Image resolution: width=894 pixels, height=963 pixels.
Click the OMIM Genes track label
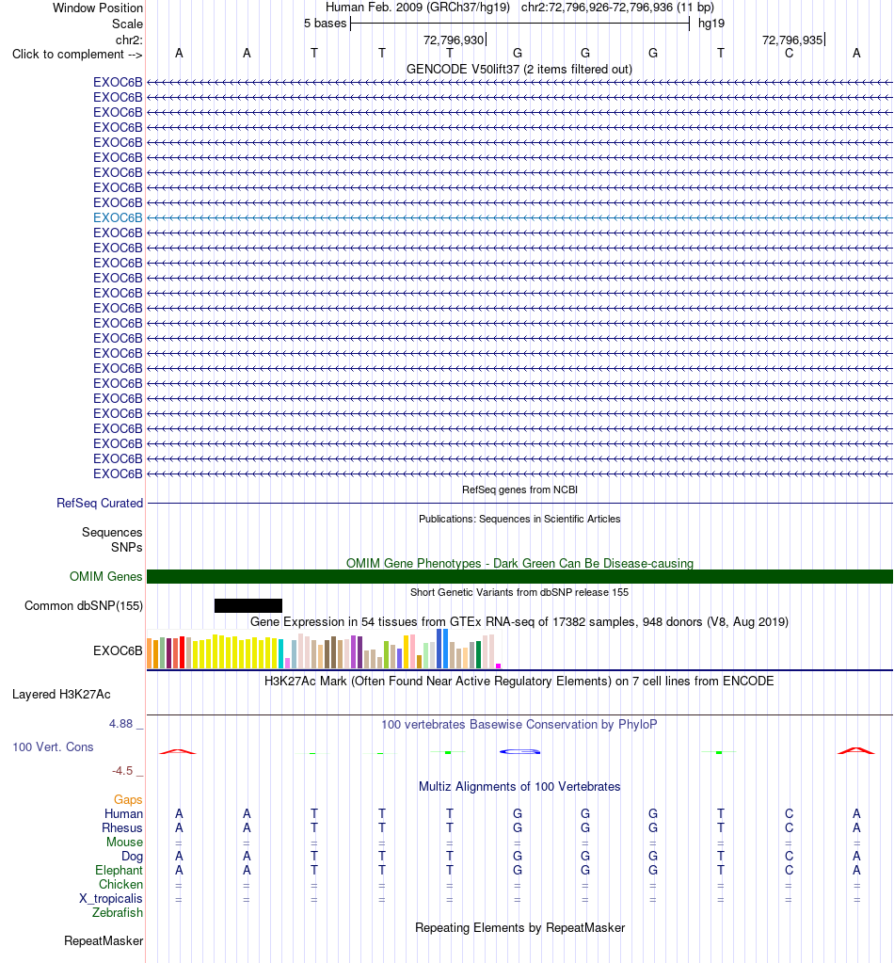click(x=105, y=577)
